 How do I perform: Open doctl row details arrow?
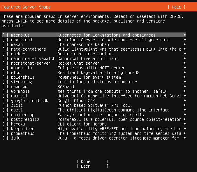click(184, 110)
